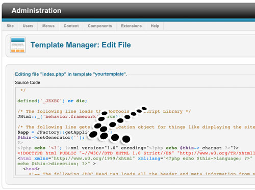The height and width of the screenshot is (190, 255).
Task: Click the Editing file "index.php" legend text
Action: coord(71,74)
